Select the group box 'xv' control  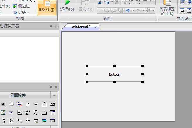point(44,104)
